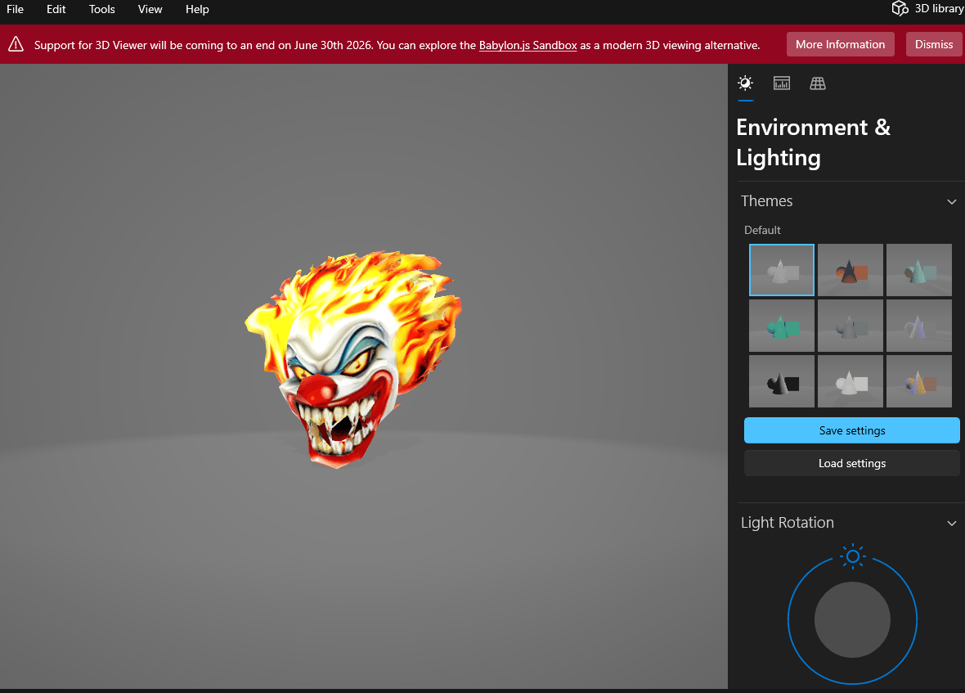Dismiss the end-of-support banner
Screen dimensions: 965x693
click(x=934, y=44)
